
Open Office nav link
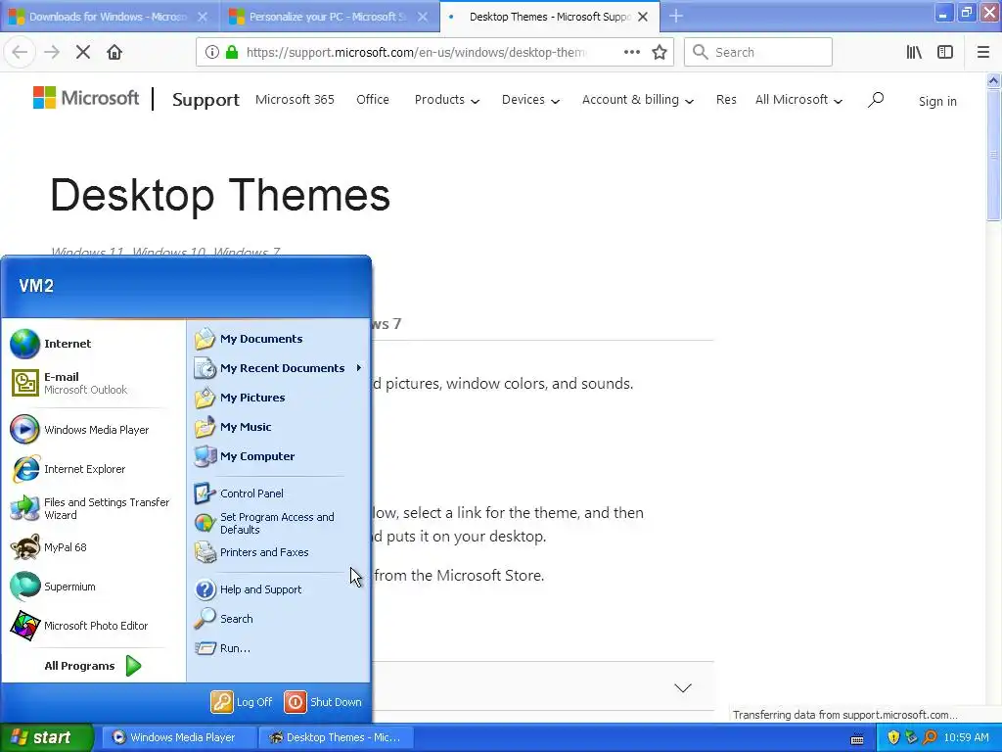click(373, 99)
